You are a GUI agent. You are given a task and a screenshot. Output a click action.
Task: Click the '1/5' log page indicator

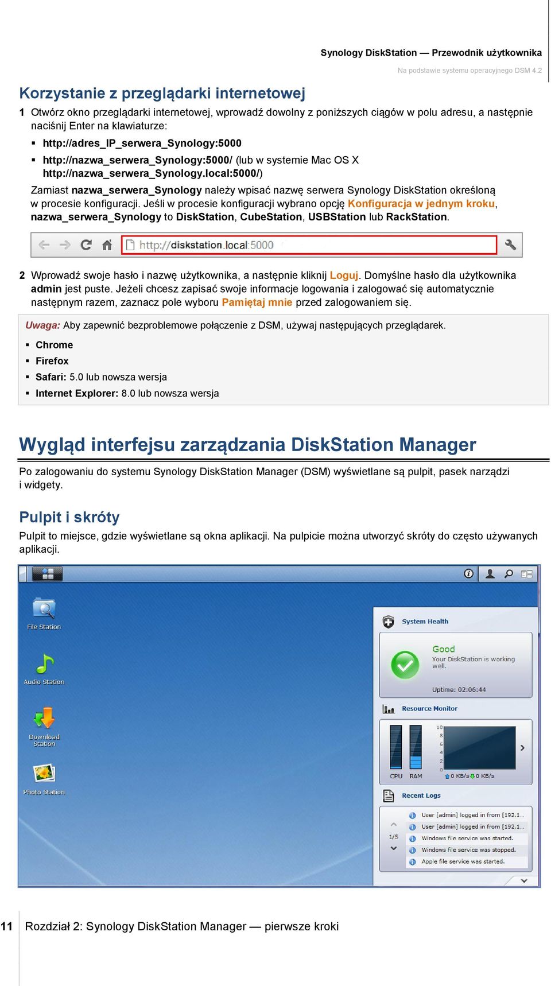coord(394,837)
